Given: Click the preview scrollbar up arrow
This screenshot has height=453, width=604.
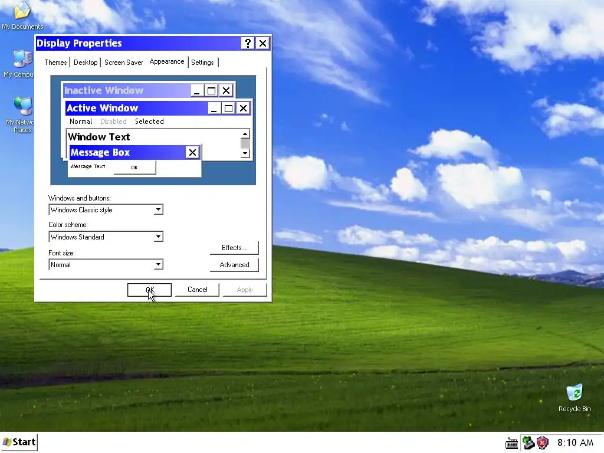Looking at the screenshot, I should click(245, 134).
